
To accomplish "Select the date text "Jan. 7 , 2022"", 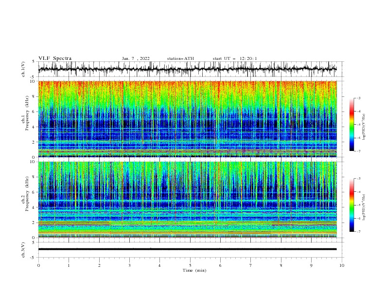I will click(136, 58).
